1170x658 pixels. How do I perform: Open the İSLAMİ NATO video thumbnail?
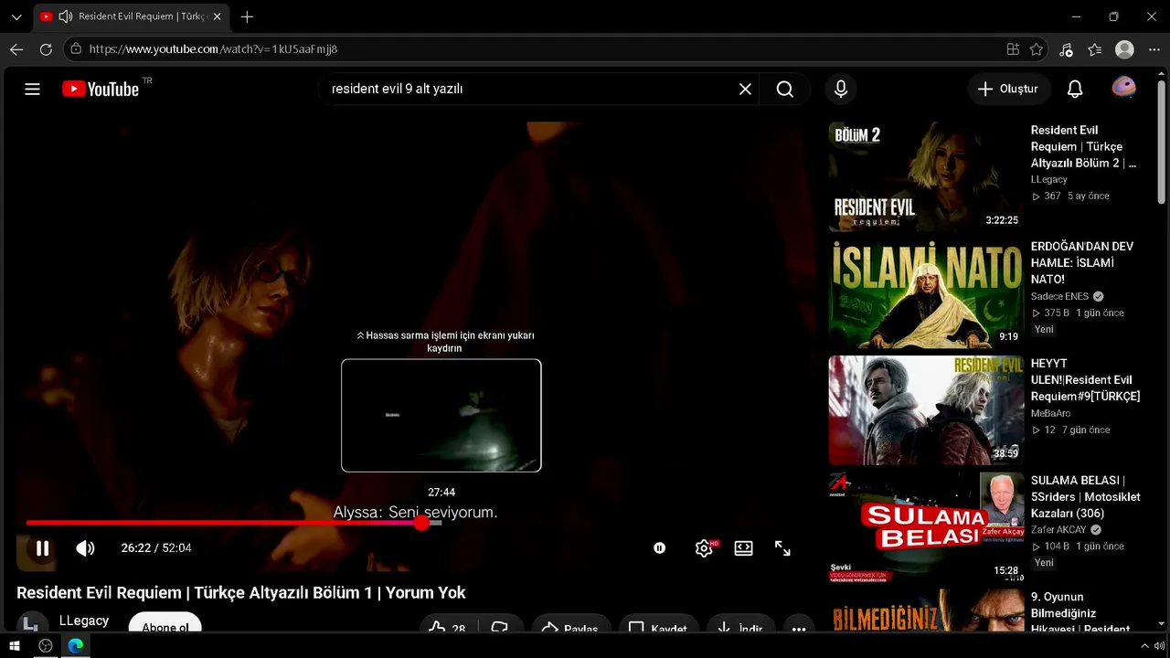(x=925, y=293)
